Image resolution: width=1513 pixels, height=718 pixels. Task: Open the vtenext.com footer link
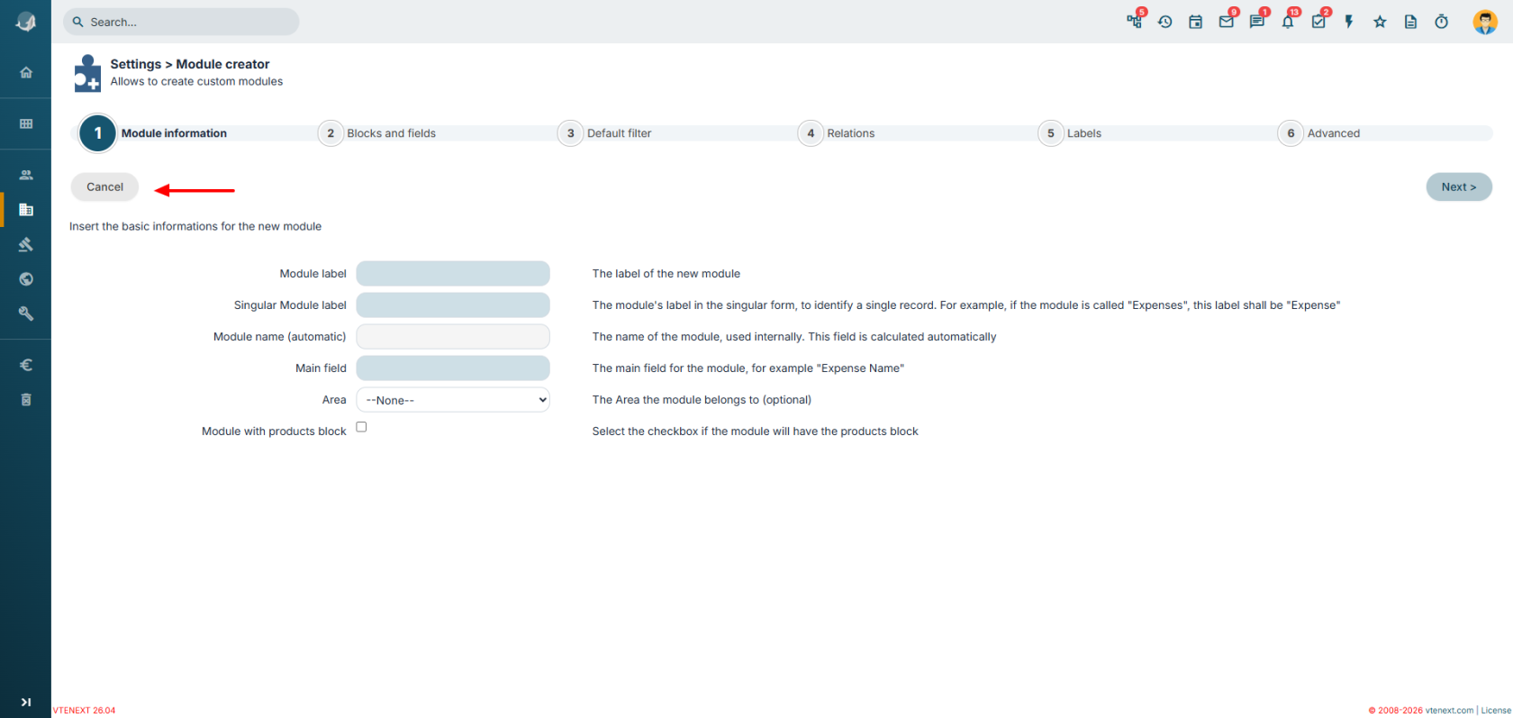coord(1449,711)
